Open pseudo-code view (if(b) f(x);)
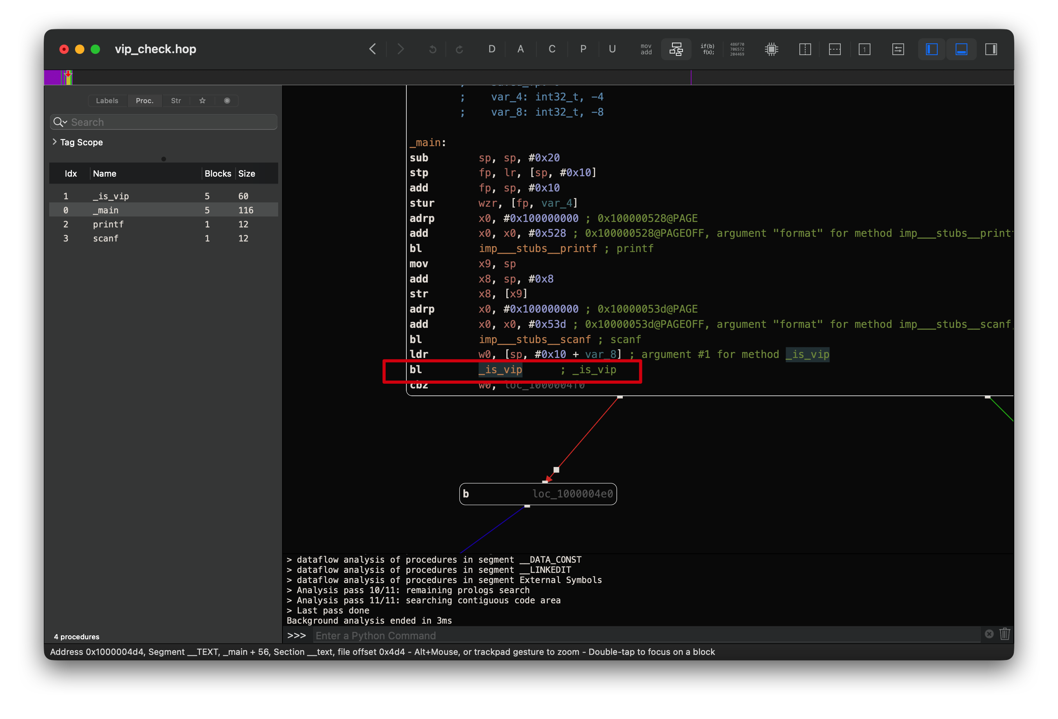The height and width of the screenshot is (719, 1058). point(707,49)
